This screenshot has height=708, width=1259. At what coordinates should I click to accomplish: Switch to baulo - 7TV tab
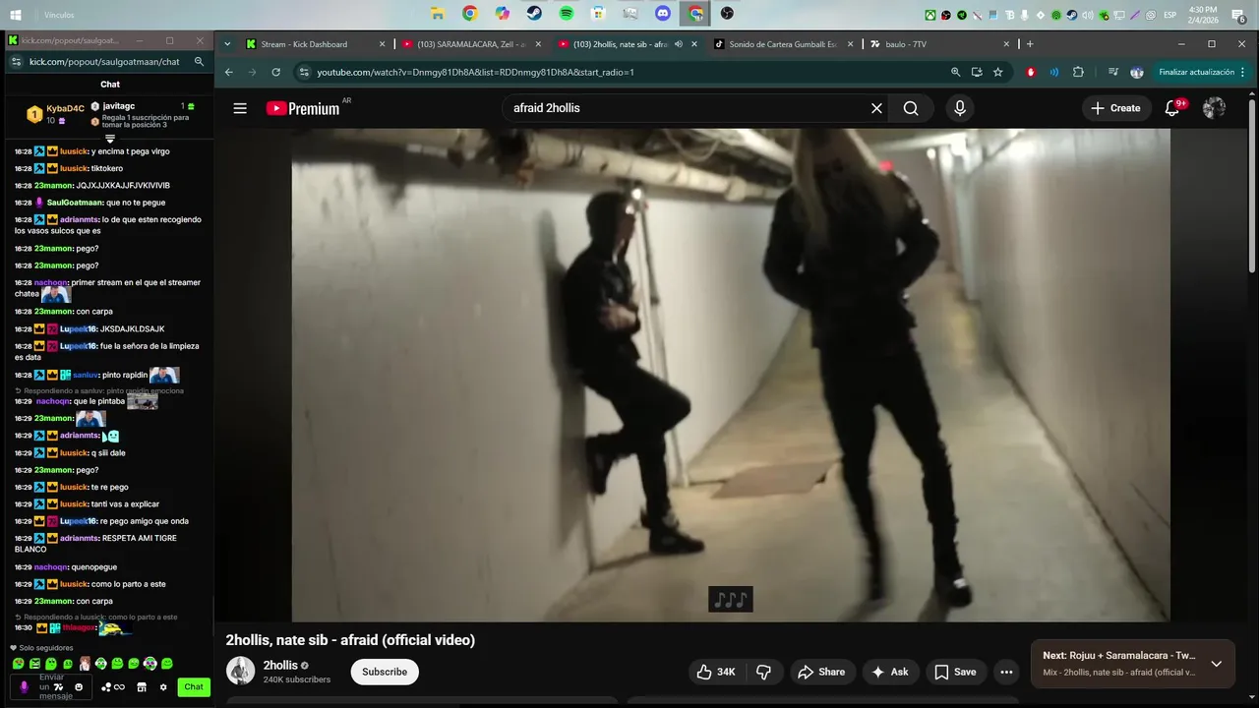[x=939, y=44]
